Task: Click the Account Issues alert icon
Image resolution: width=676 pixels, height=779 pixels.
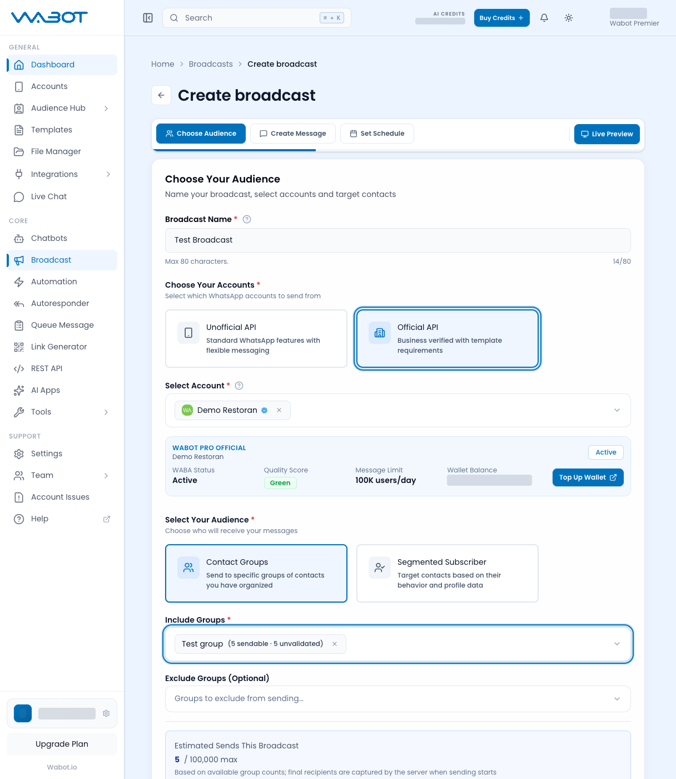Action: 19,497
